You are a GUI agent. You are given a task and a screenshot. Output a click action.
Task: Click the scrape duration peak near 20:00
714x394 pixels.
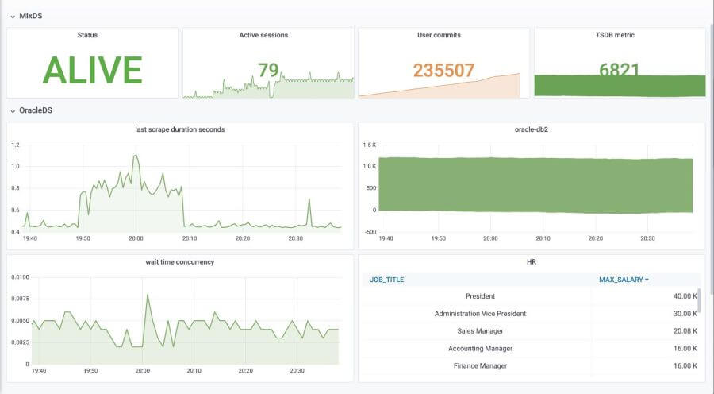pos(135,156)
